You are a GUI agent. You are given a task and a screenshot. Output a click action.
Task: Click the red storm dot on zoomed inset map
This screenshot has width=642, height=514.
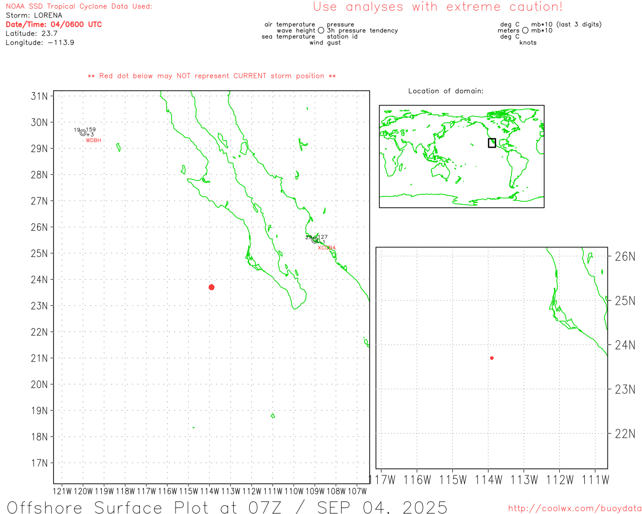(492, 358)
